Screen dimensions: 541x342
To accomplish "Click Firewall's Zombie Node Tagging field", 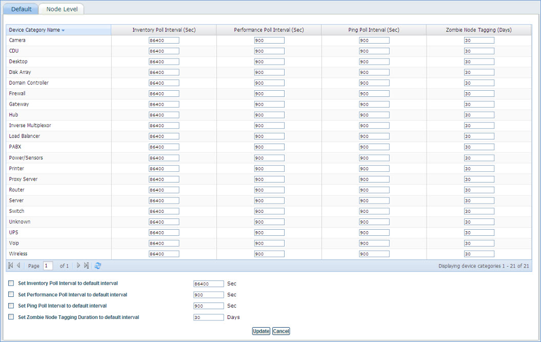I will pyautogui.click(x=479, y=93).
